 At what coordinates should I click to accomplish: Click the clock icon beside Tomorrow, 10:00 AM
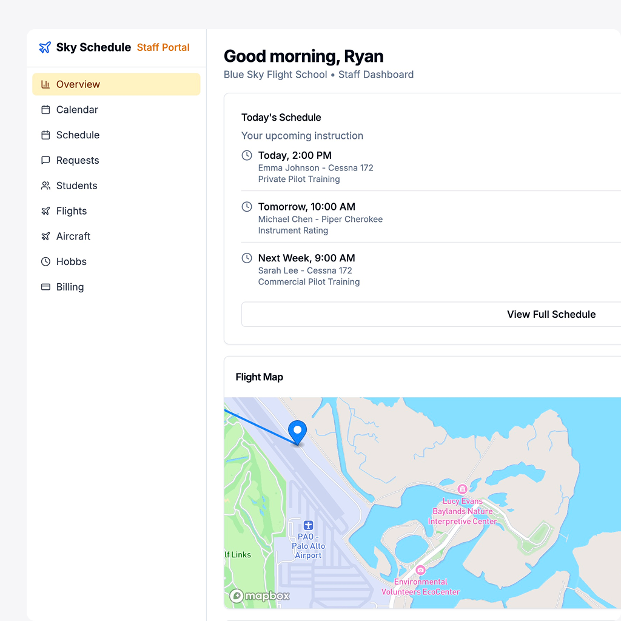pos(246,207)
